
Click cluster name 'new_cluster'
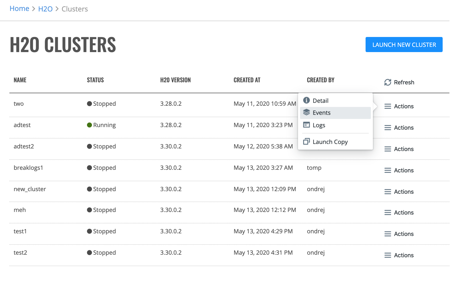(x=30, y=189)
